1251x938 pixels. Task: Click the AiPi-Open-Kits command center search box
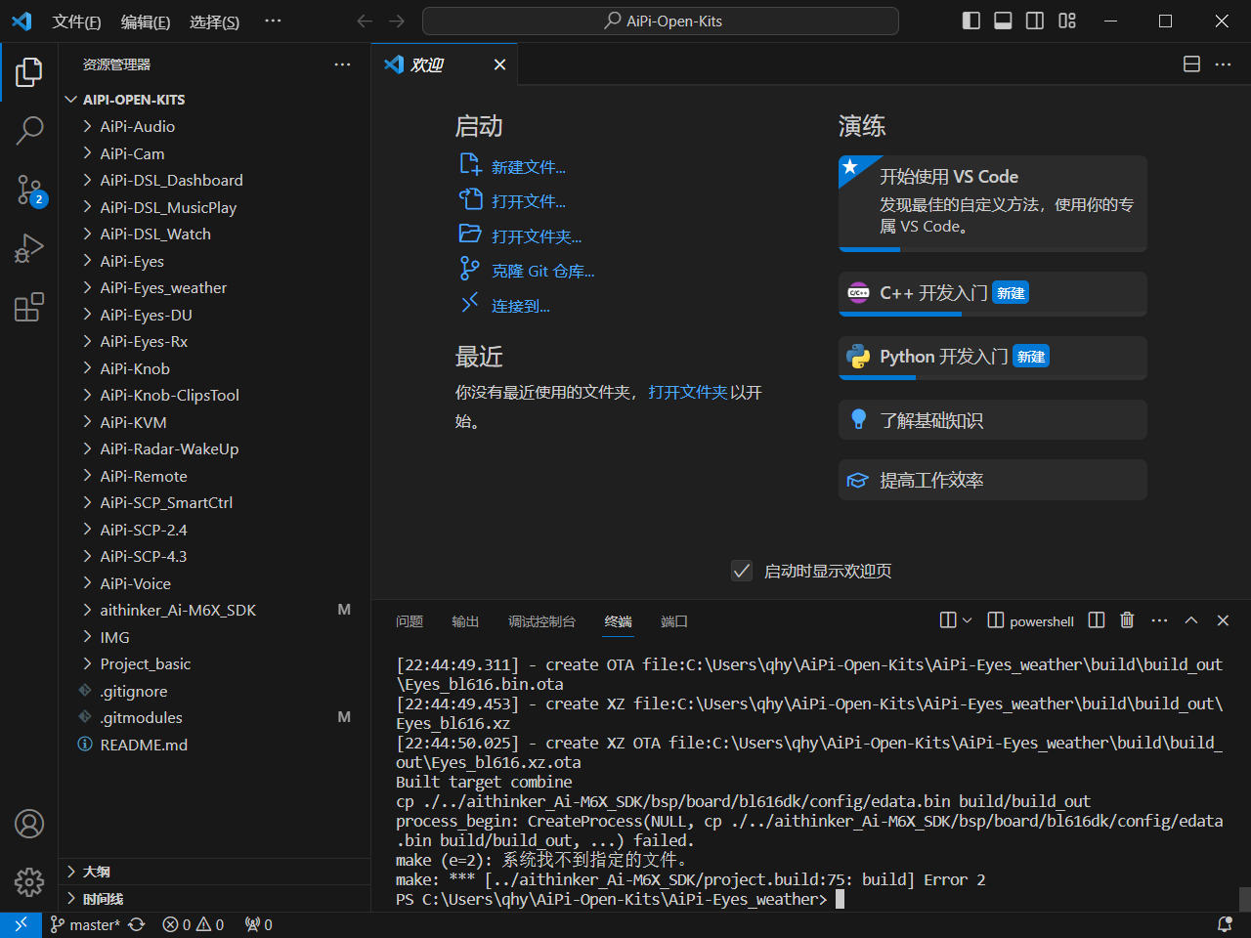point(661,21)
